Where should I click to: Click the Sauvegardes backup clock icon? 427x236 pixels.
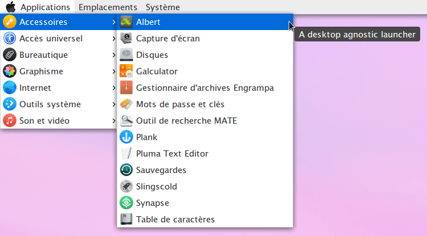click(126, 170)
